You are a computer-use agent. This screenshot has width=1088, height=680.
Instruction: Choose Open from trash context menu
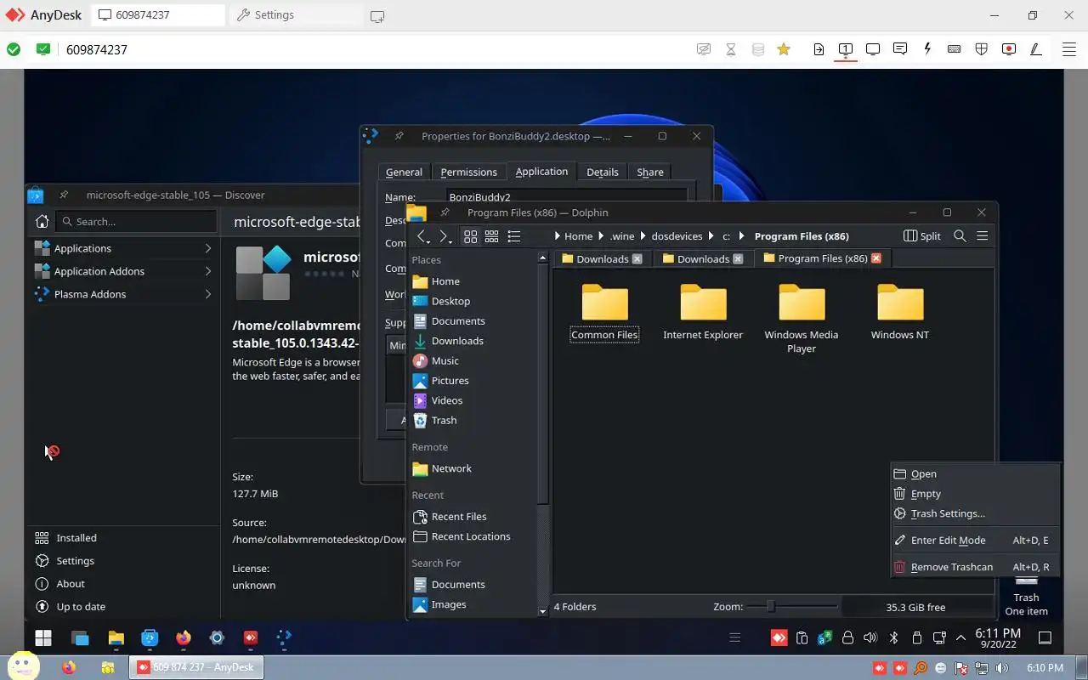pos(975,474)
